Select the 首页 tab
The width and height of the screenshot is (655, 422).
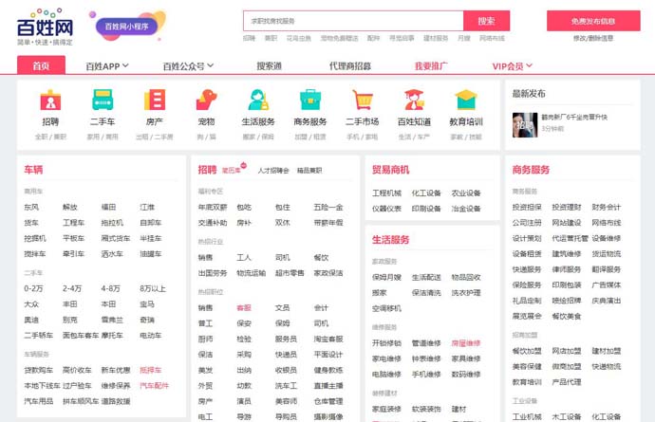tap(41, 65)
